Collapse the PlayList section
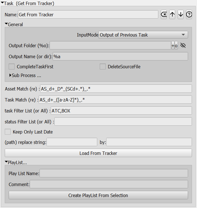This screenshot has width=197, height=208. click(6, 162)
